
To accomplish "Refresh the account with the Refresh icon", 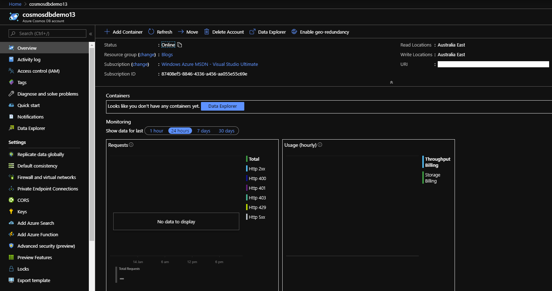I will (x=150, y=32).
